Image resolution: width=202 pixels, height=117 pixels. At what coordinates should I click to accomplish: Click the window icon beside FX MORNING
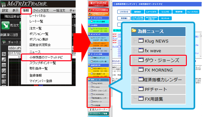tap(141, 69)
